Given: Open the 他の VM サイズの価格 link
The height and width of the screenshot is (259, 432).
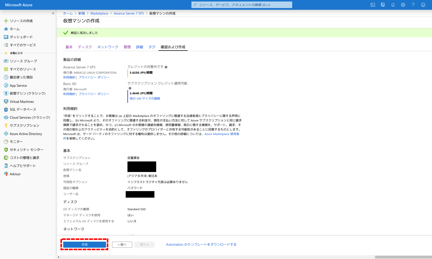Looking at the screenshot, I should 145,99.
